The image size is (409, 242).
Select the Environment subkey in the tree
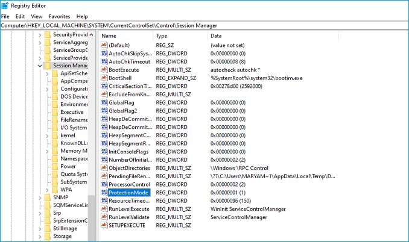pos(74,104)
